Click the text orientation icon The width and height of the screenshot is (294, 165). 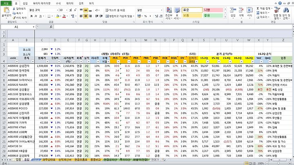click(x=97, y=10)
